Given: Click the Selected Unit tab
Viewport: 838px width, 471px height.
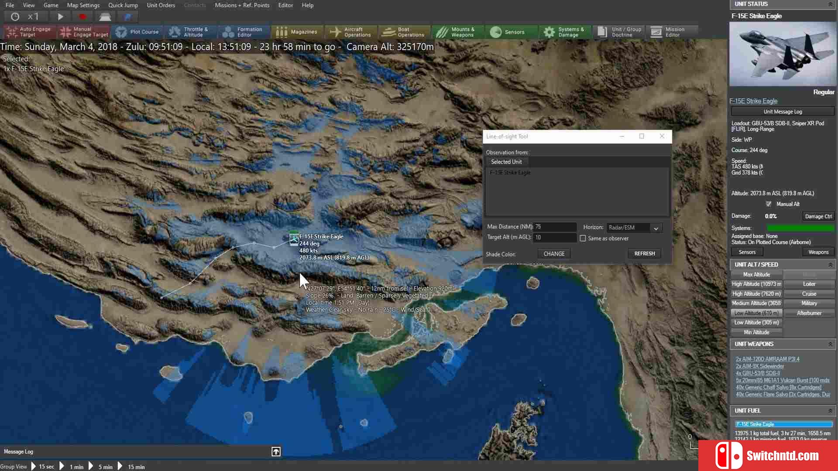Looking at the screenshot, I should pos(506,162).
